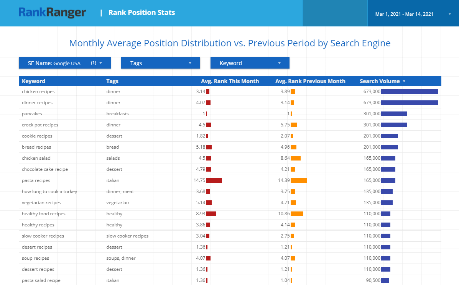Image resolution: width=459 pixels, height=285 pixels.
Task: Select the how long to cook a turkey row
Action: 49,192
